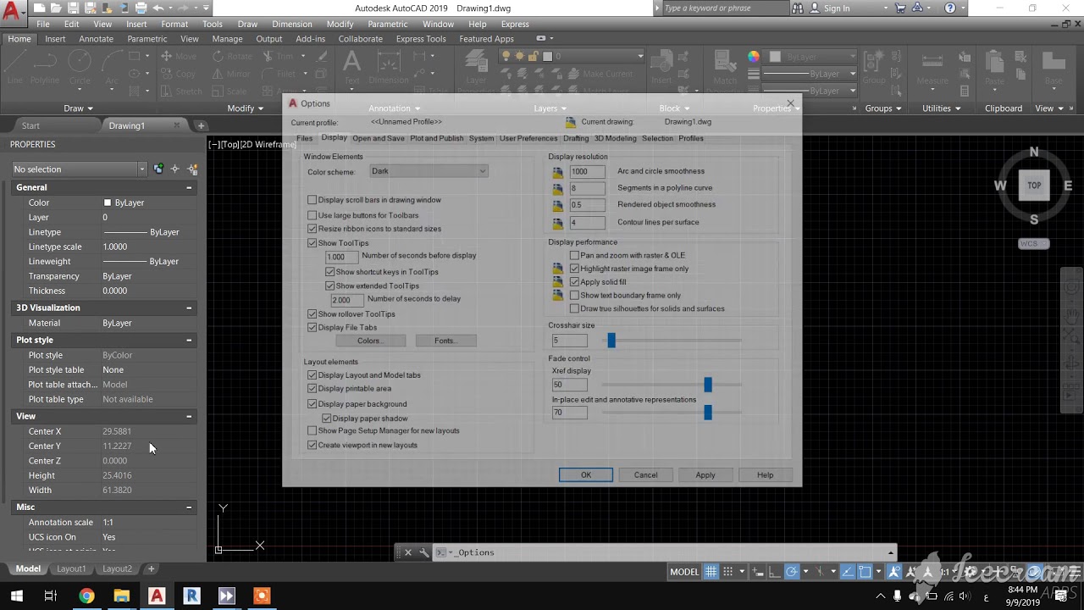Image resolution: width=1084 pixels, height=610 pixels.
Task: Open the No selection dropdown in Properties palette
Action: (x=80, y=169)
